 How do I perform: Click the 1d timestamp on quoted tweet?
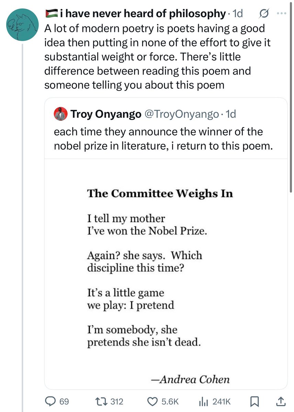pos(231,114)
